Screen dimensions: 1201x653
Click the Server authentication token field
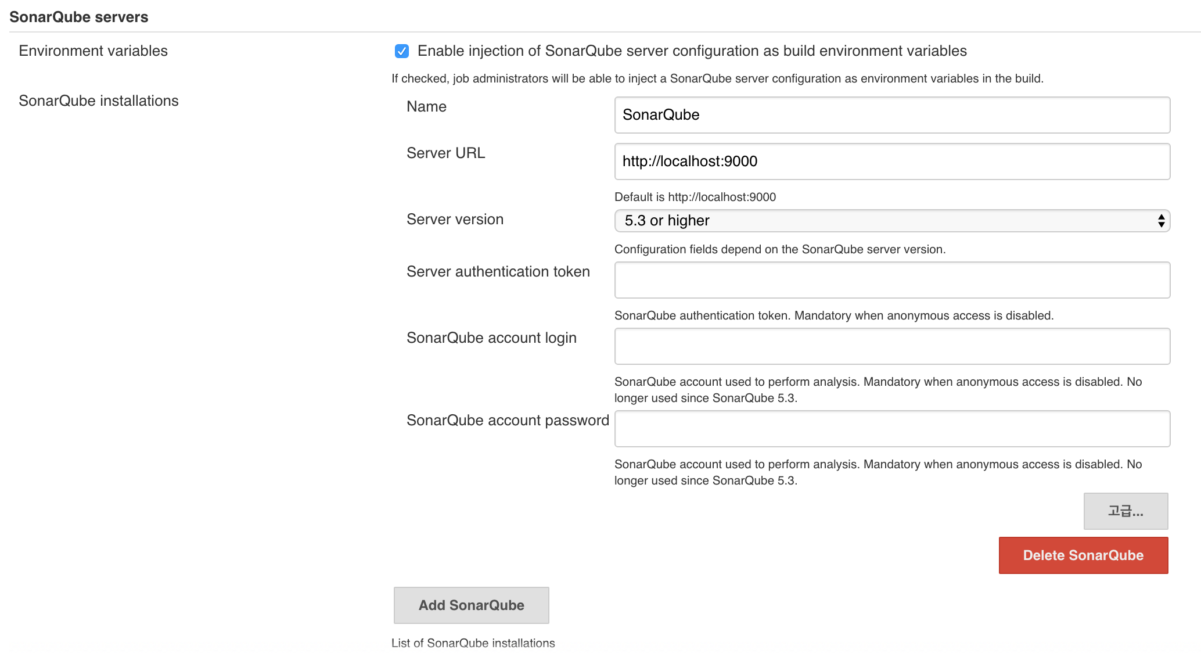(x=891, y=280)
